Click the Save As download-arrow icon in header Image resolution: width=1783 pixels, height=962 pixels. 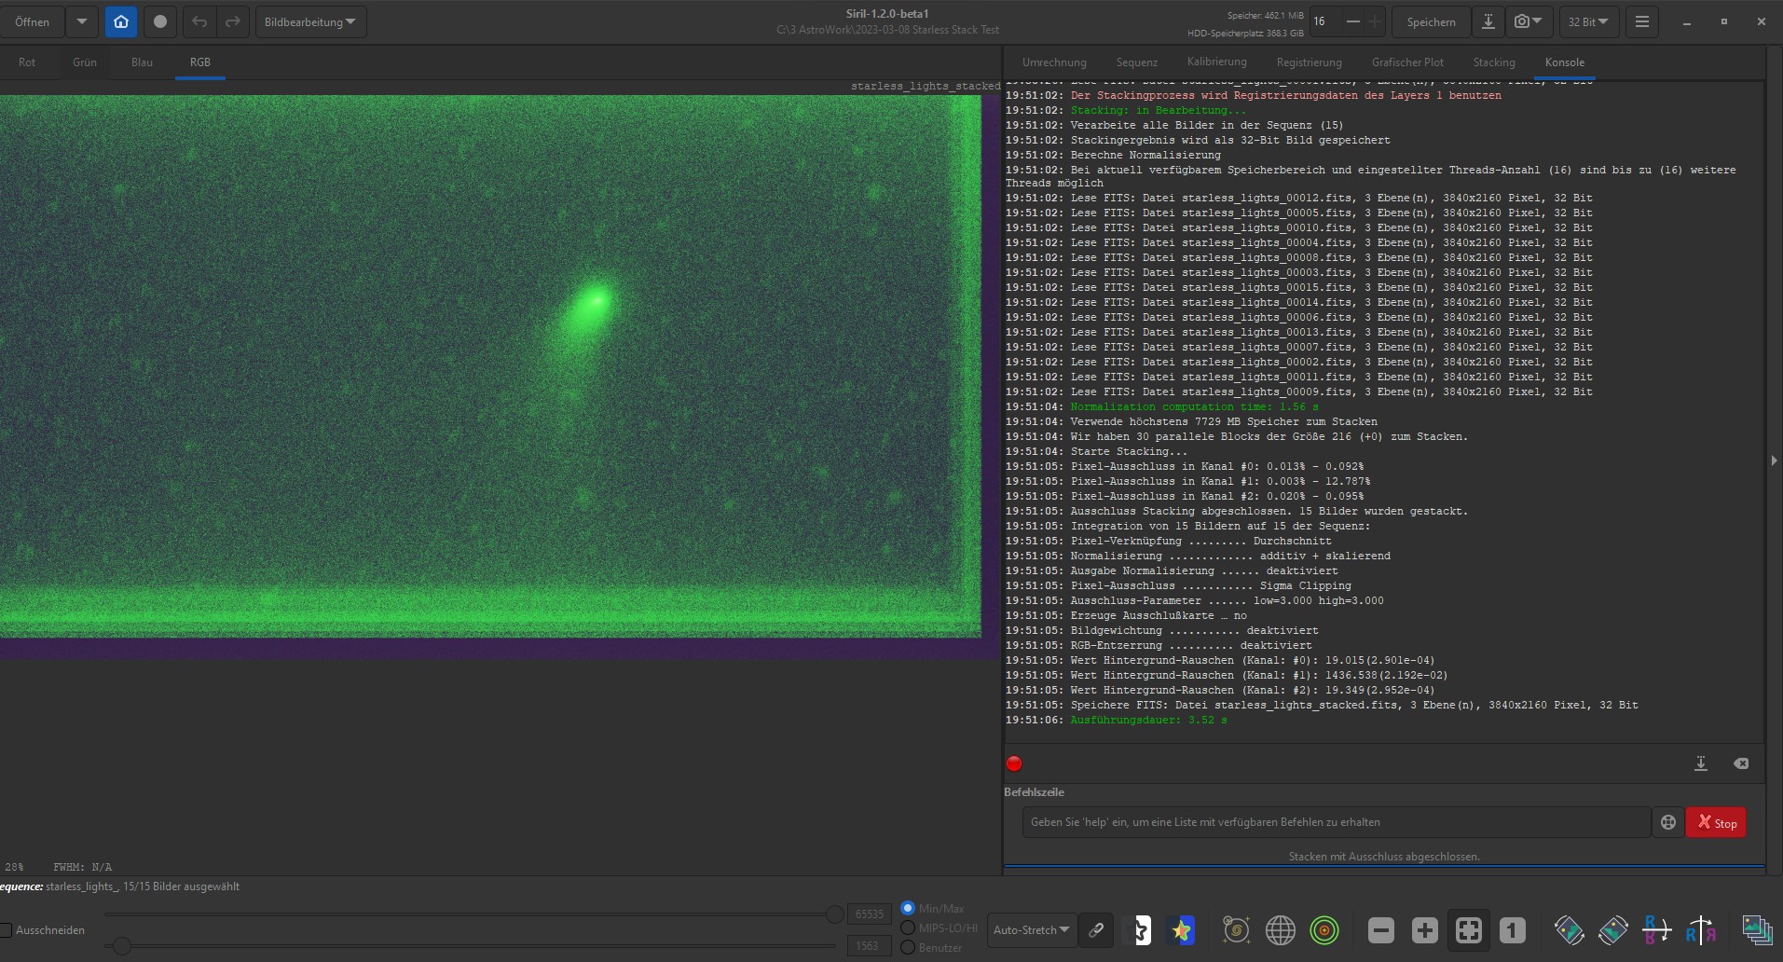point(1488,21)
